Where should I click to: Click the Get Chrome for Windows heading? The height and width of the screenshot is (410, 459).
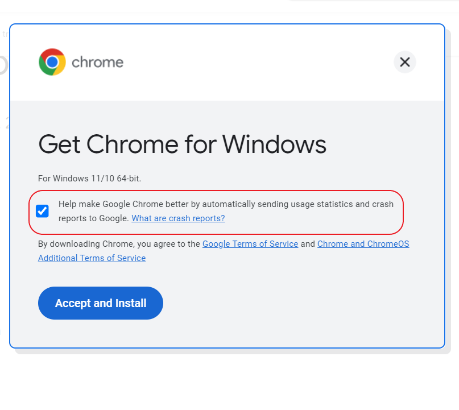pyautogui.click(x=182, y=144)
